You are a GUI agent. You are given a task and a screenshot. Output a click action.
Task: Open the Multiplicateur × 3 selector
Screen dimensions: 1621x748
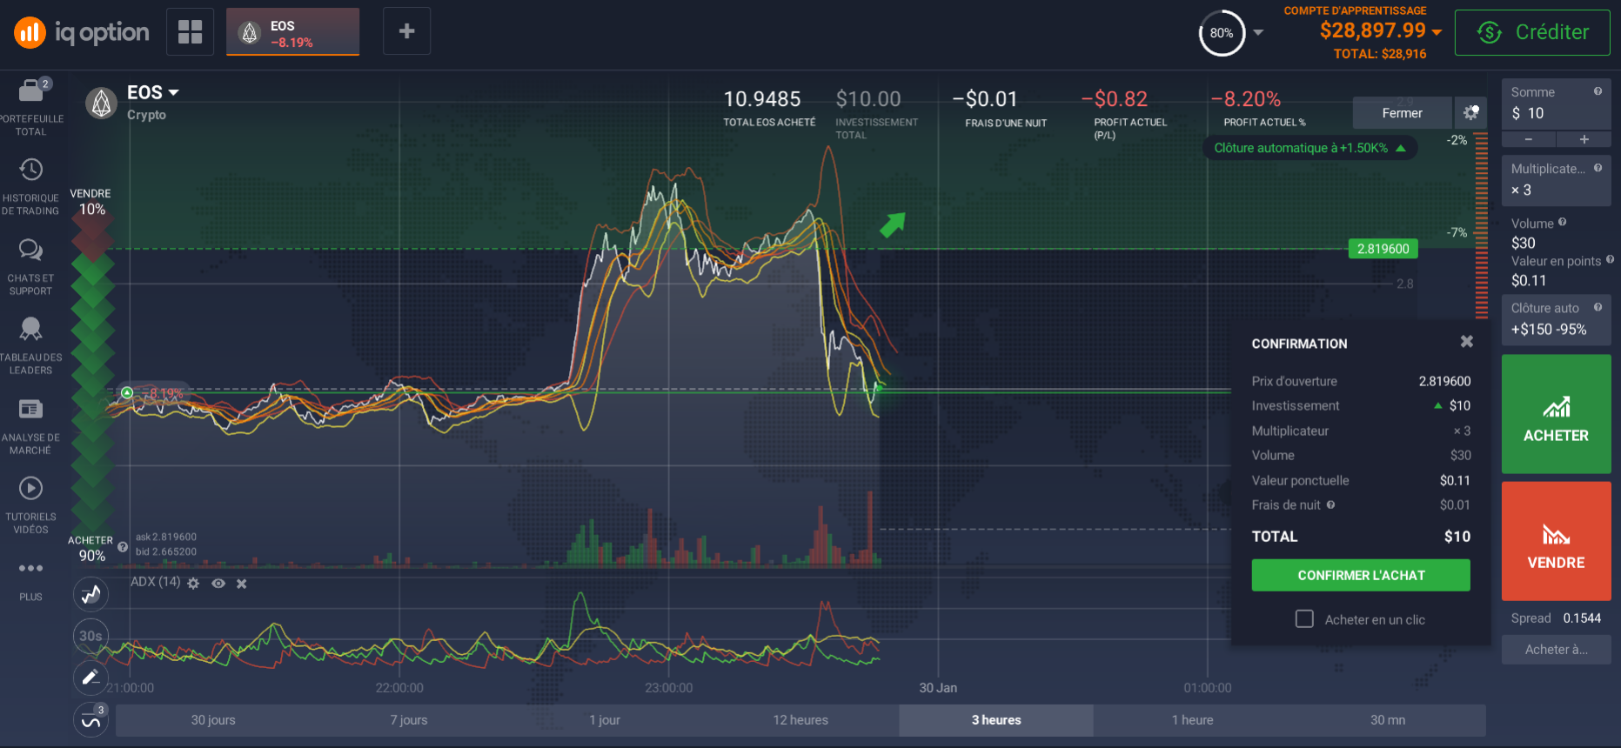pyautogui.click(x=1556, y=180)
